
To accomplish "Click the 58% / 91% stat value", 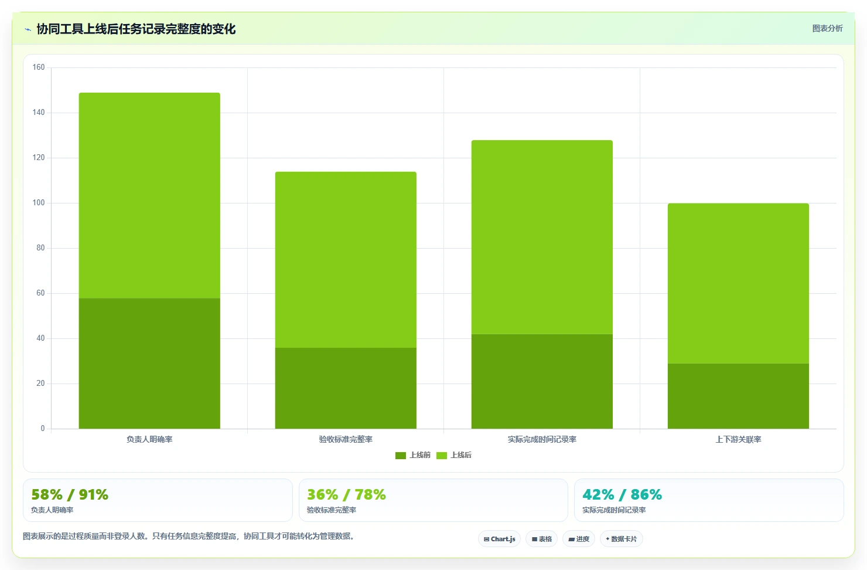I will [x=70, y=494].
